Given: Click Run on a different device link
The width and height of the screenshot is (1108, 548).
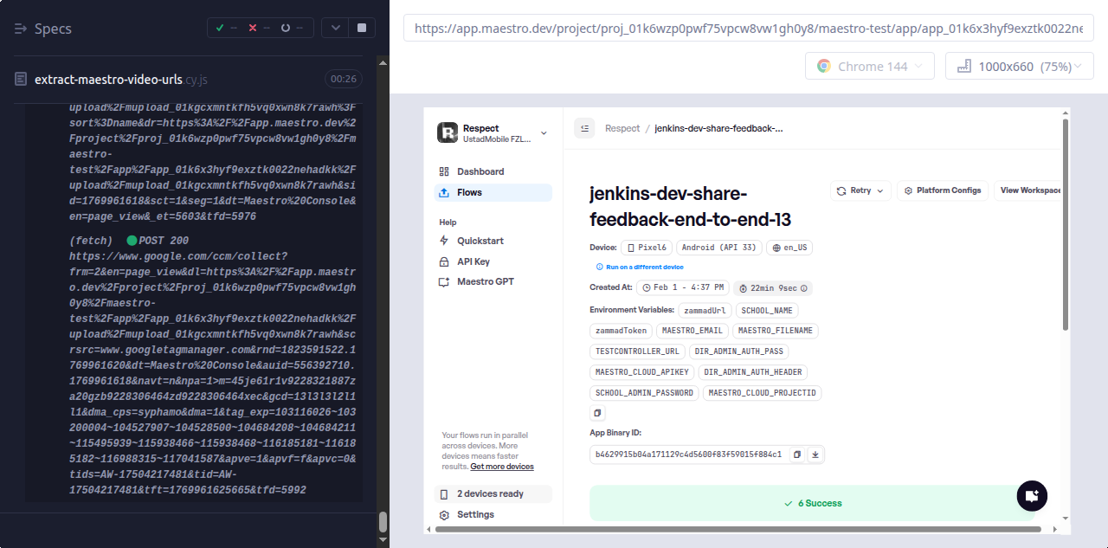Looking at the screenshot, I should click(x=644, y=268).
